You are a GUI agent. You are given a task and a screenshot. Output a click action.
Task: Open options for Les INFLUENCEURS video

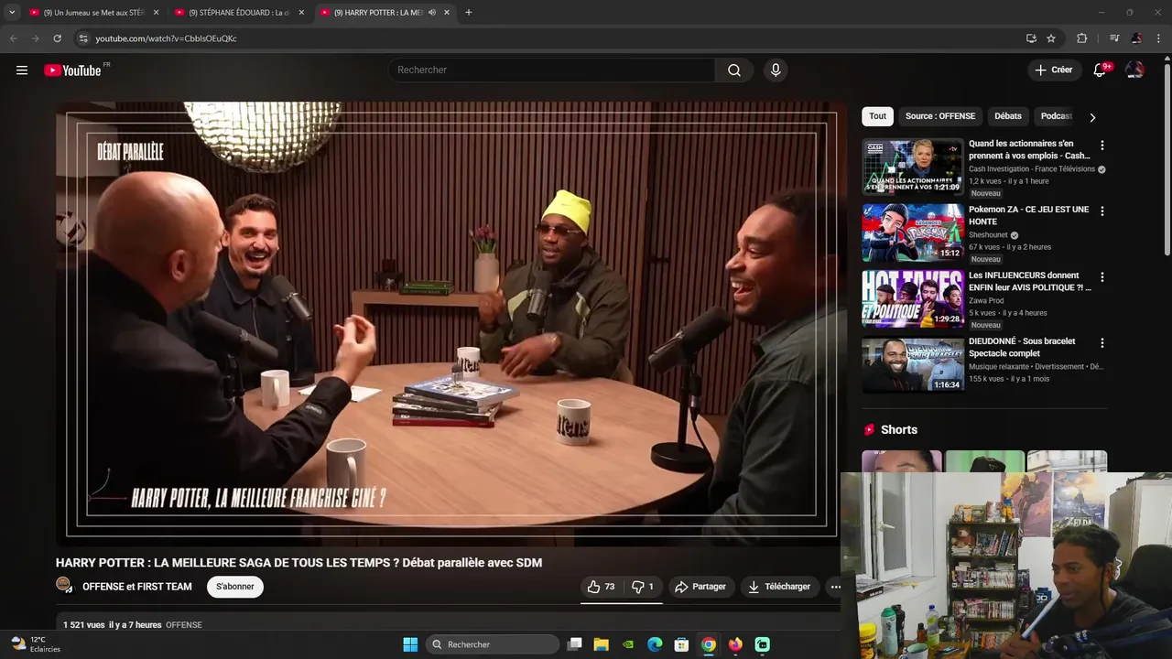1102,277
